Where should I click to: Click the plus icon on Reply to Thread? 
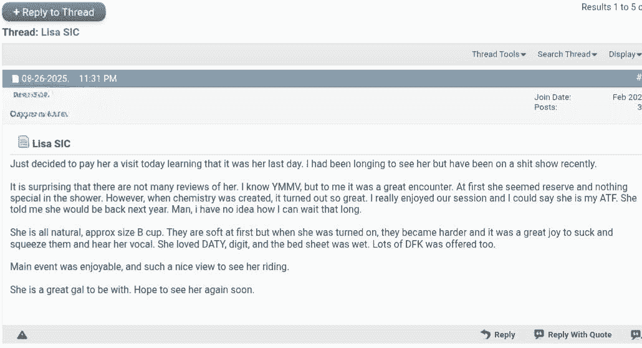(x=17, y=12)
